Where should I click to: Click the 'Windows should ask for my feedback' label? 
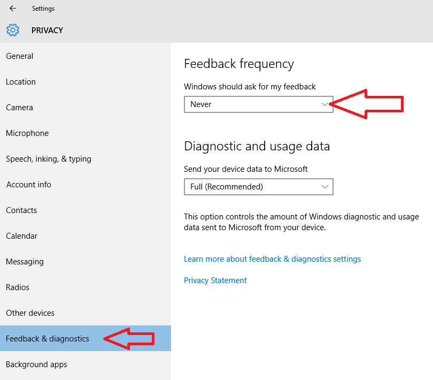(x=250, y=87)
